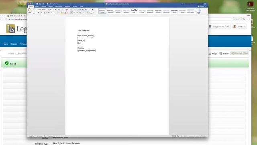Image resolution: width=257 pixels, height=145 pixels.
Task: Open Cases in the browser navigation bar
Action: (14, 44)
